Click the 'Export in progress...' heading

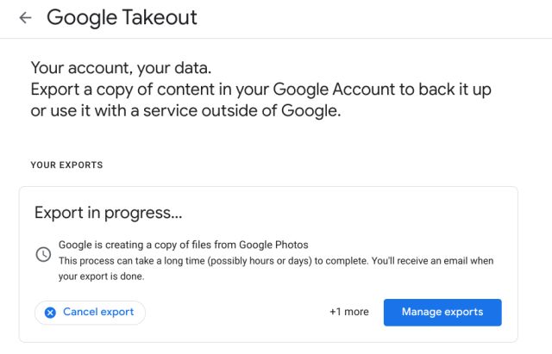(x=108, y=213)
